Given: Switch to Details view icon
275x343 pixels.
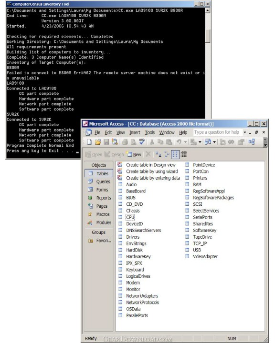Looking at the screenshot, I should [184, 154].
